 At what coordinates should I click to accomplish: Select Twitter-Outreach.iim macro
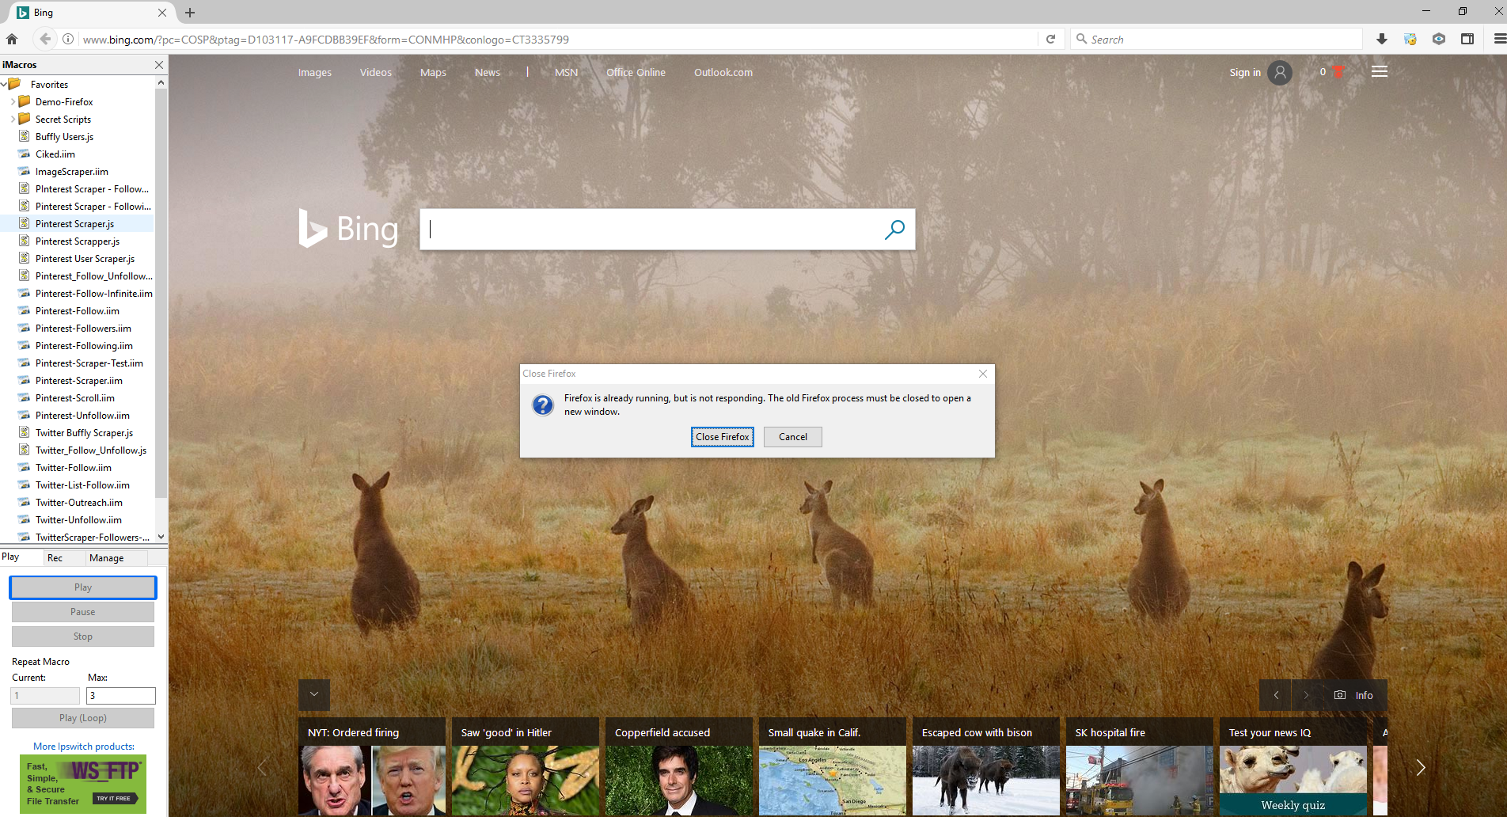tap(79, 502)
